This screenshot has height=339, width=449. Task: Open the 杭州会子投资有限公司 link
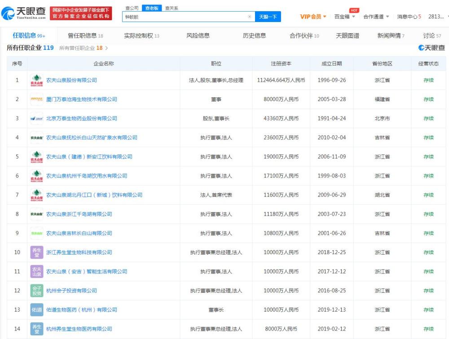[71, 291]
